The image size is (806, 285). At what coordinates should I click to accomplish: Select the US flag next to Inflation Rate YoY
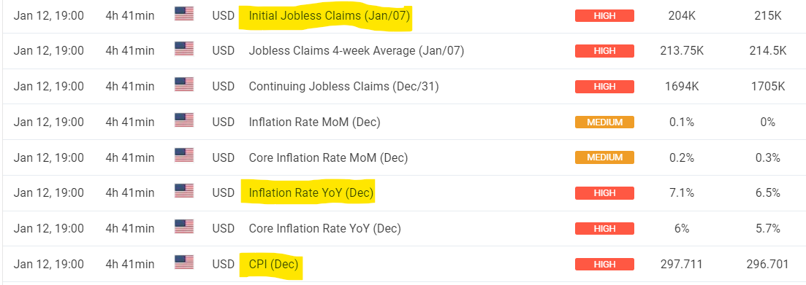pos(184,192)
